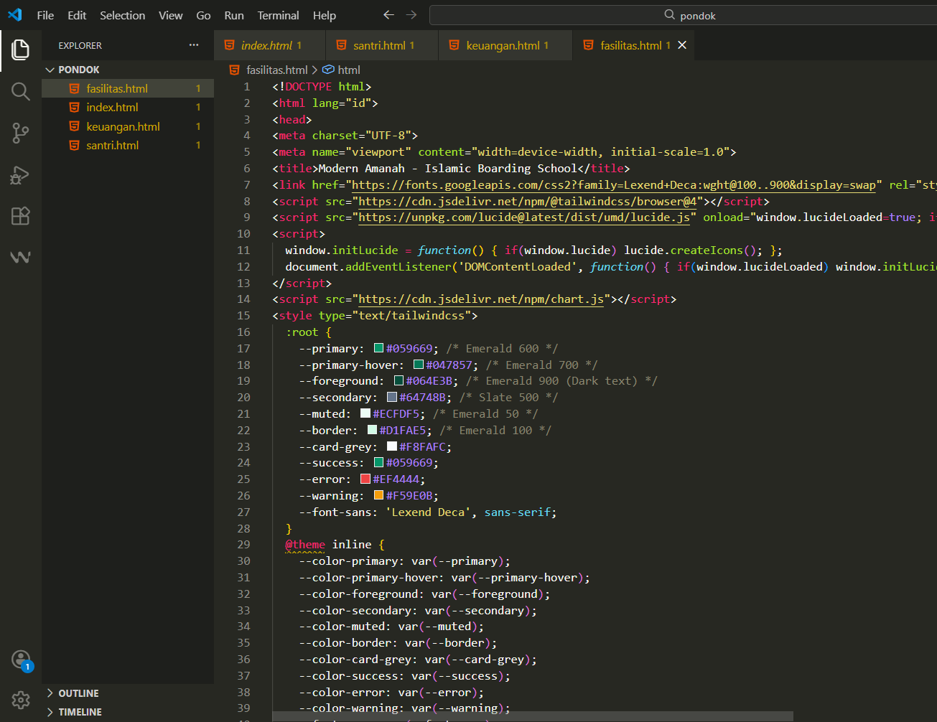The height and width of the screenshot is (722, 937).
Task: Open the Search view icon
Action: [x=21, y=91]
